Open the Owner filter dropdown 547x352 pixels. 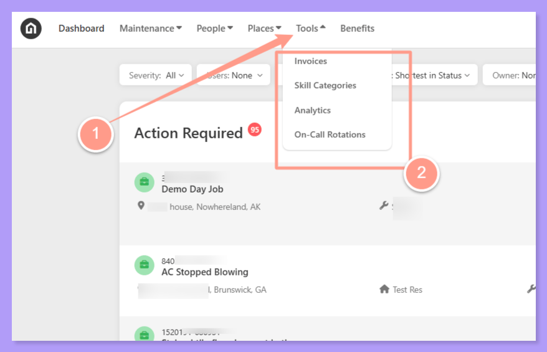click(x=510, y=75)
